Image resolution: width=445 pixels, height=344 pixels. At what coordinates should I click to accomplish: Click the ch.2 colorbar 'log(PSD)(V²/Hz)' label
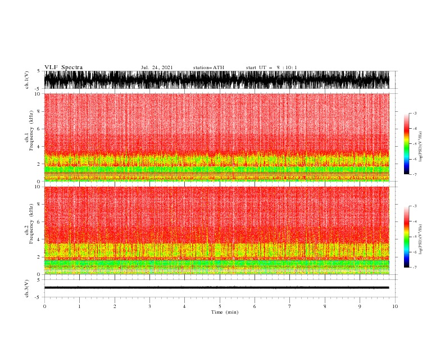click(421, 239)
